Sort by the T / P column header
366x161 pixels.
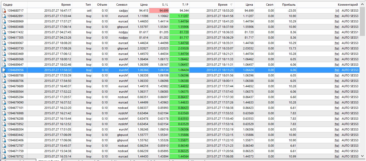(179, 5)
